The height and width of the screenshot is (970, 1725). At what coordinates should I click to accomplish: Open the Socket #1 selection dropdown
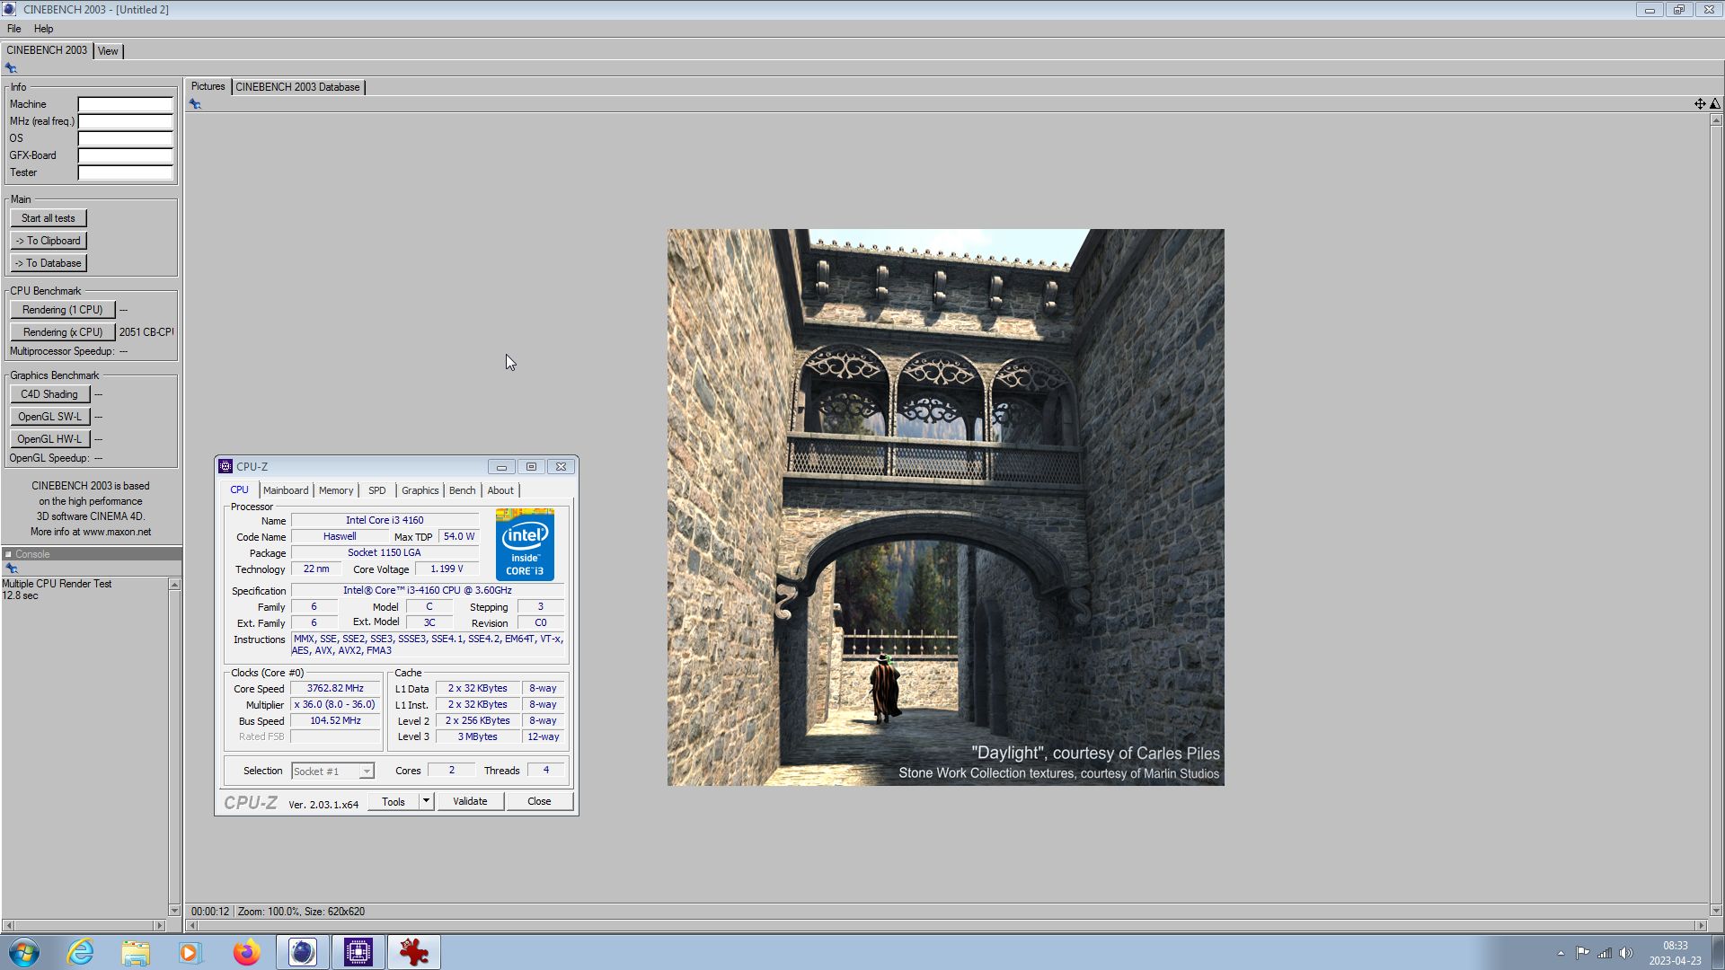click(366, 772)
